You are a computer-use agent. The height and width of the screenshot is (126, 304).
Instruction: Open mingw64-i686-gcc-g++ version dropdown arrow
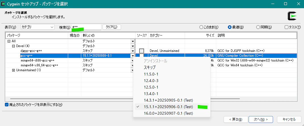tap(132, 60)
